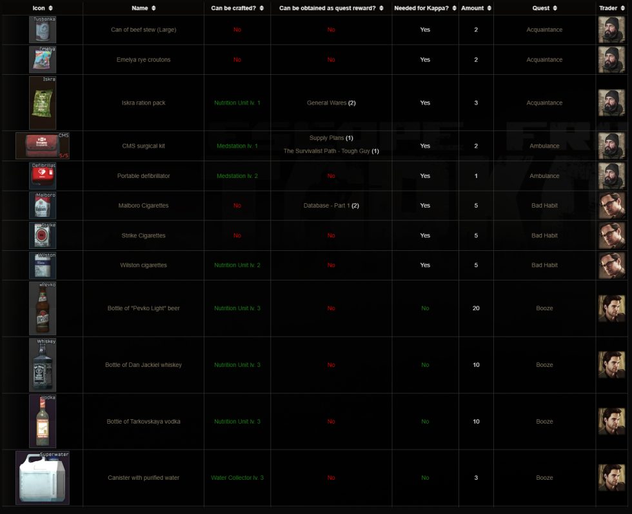Select the Malboro Cigarettes pack icon

tap(42, 205)
